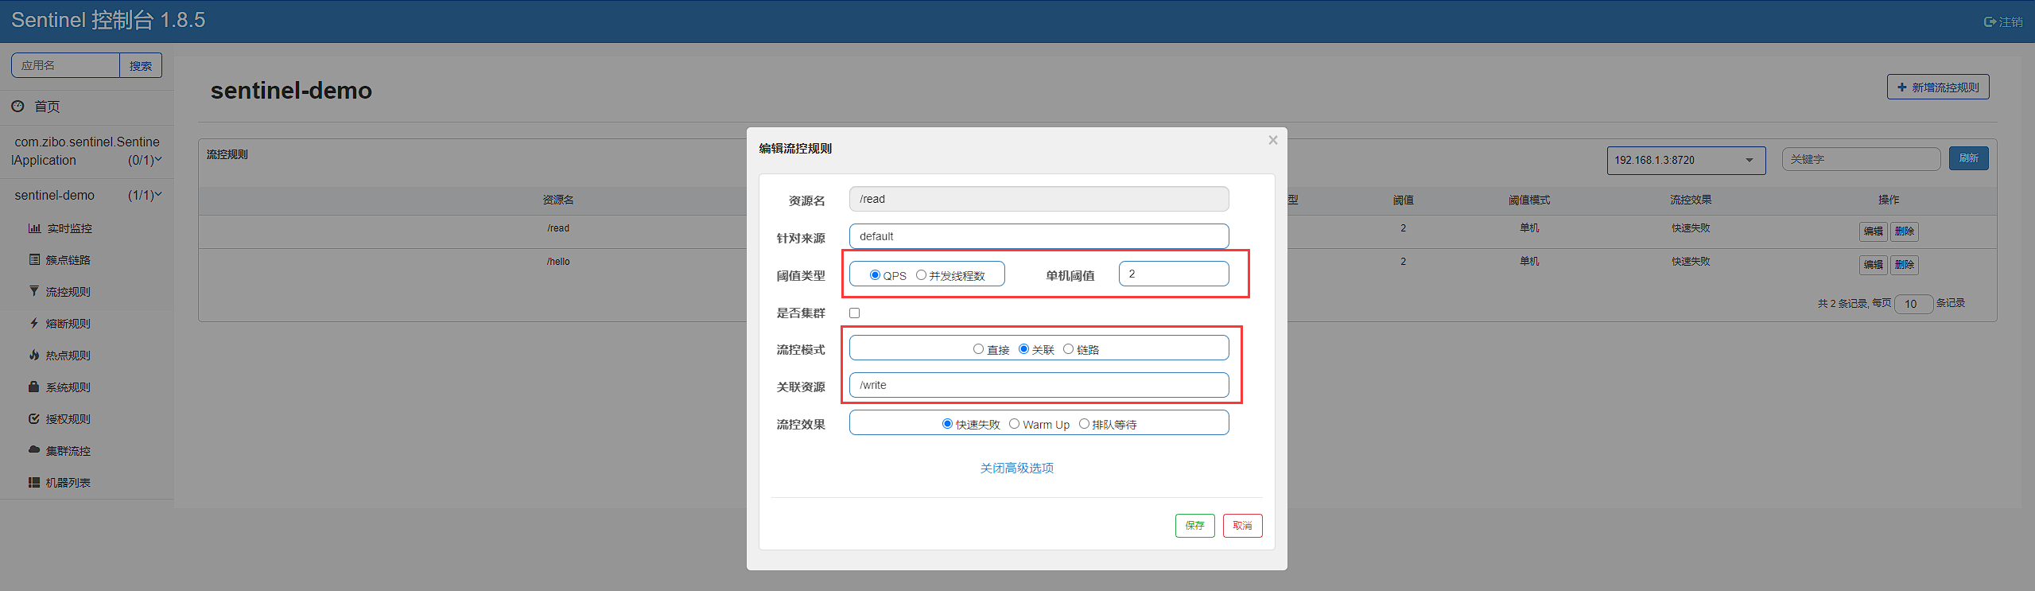Image resolution: width=2035 pixels, height=591 pixels.
Task: Select the 排队等待 flow control effect
Action: click(x=1084, y=424)
